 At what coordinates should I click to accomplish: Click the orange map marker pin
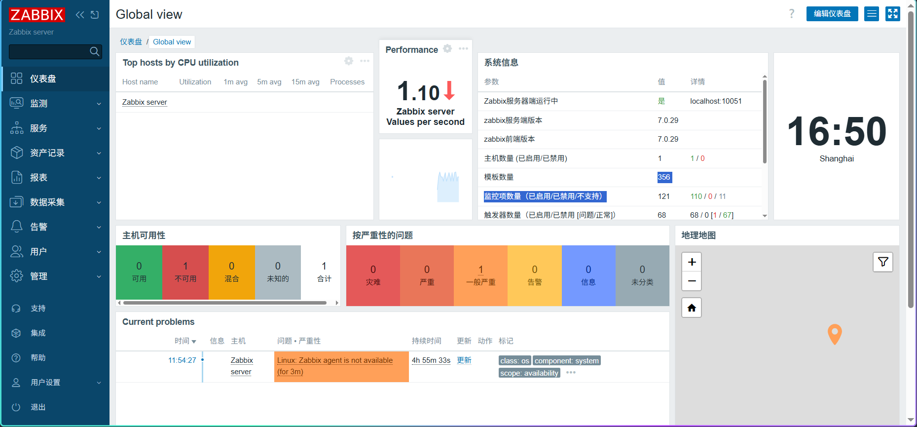point(835,334)
